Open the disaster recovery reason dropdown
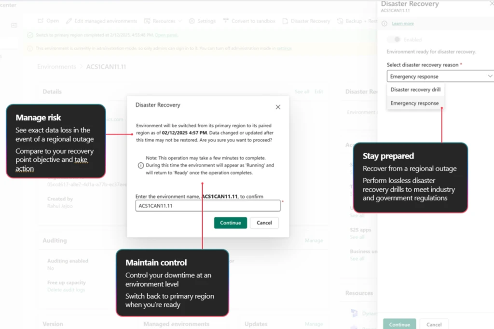 pyautogui.click(x=490, y=76)
